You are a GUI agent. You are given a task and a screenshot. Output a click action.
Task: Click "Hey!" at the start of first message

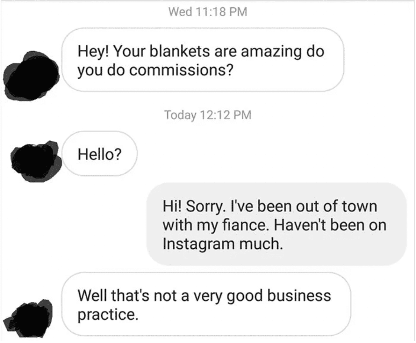click(92, 52)
